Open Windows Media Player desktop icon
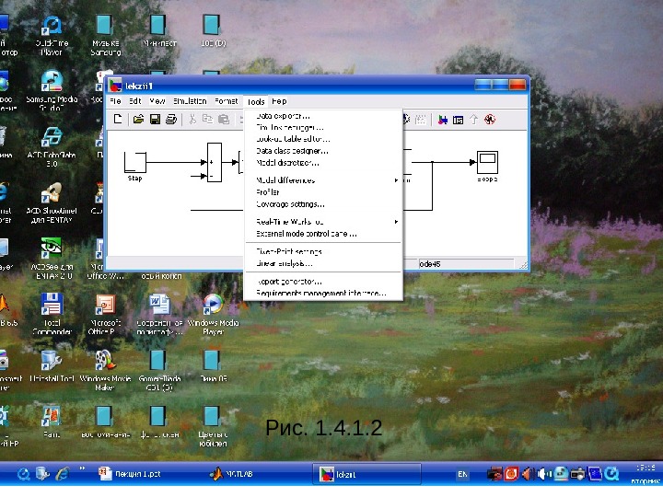This screenshot has height=497, width=663. (213, 314)
